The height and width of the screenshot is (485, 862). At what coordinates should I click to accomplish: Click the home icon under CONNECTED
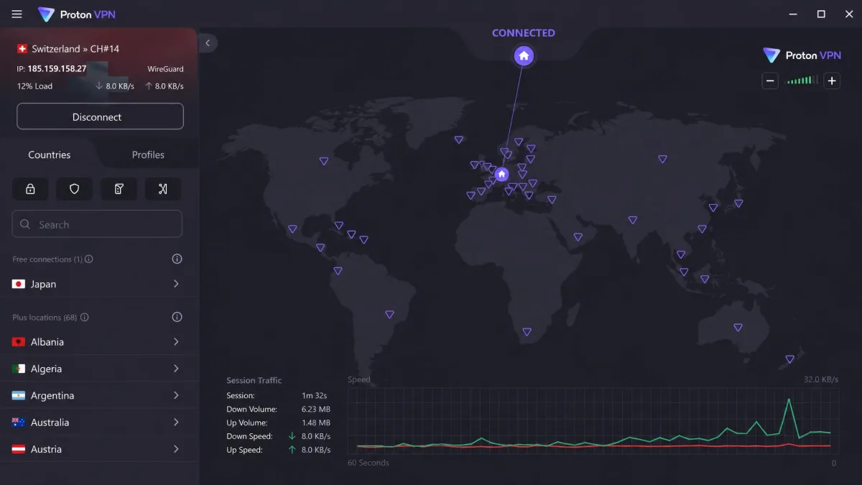pos(524,55)
